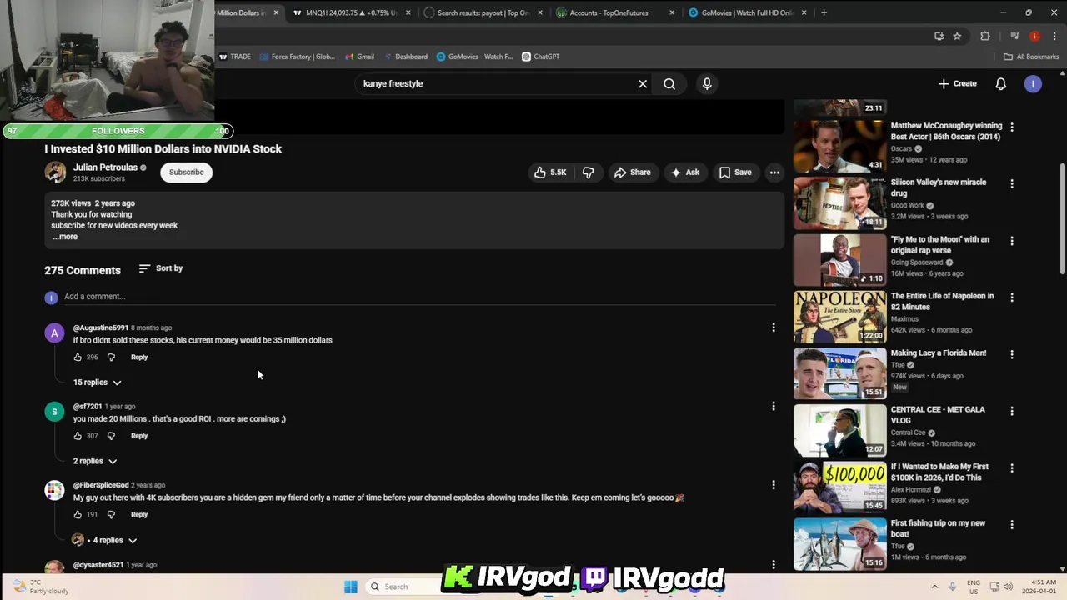This screenshot has height=600, width=1067.
Task: Reply to the @Augustine5991 comment
Action: [139, 357]
